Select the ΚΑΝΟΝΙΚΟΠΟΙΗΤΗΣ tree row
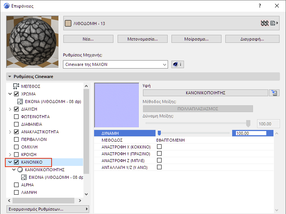This screenshot has width=286, height=214. point(45,170)
